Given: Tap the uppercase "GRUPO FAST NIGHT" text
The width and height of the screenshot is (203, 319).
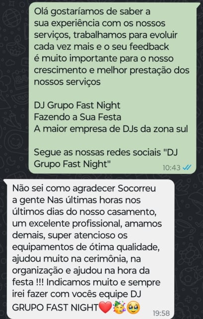Looking at the screenshot, I should tap(55, 308).
